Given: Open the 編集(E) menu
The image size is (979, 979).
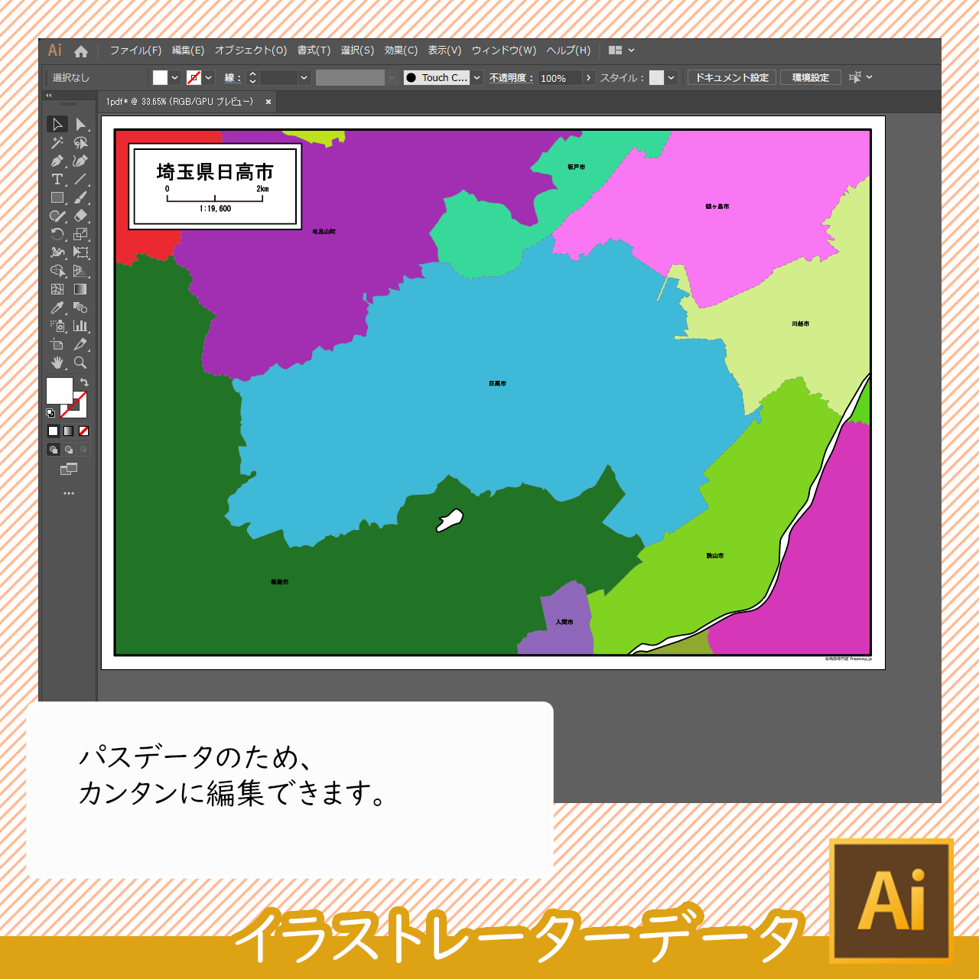Looking at the screenshot, I should click(x=188, y=50).
